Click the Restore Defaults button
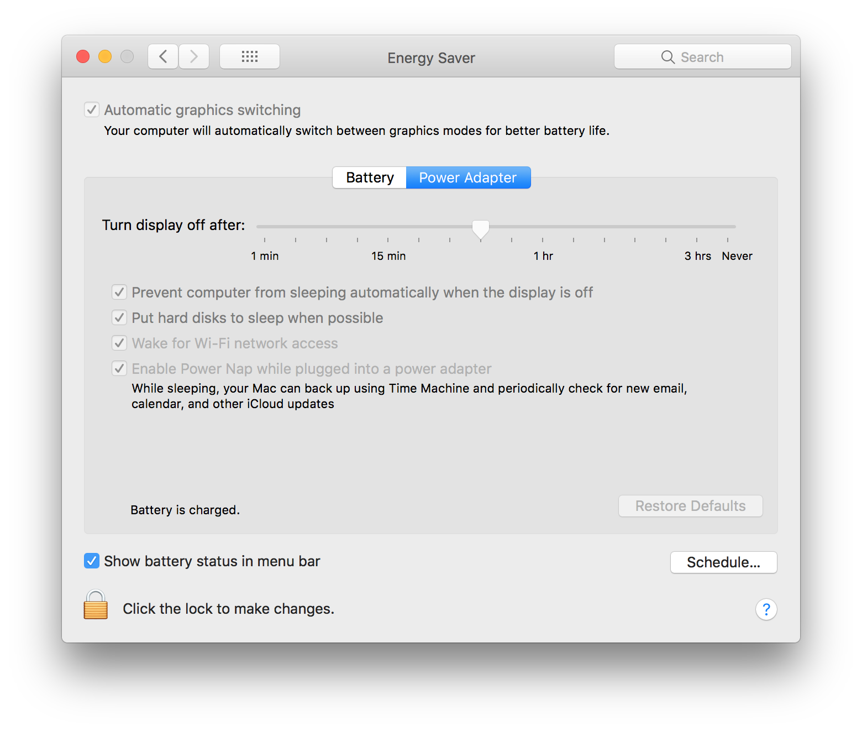The image size is (862, 731). [x=690, y=506]
